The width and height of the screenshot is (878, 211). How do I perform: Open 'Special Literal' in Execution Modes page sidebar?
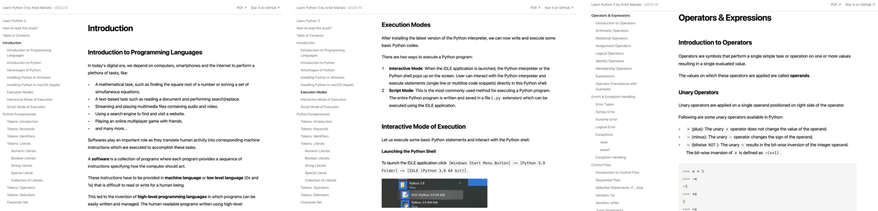316,173
